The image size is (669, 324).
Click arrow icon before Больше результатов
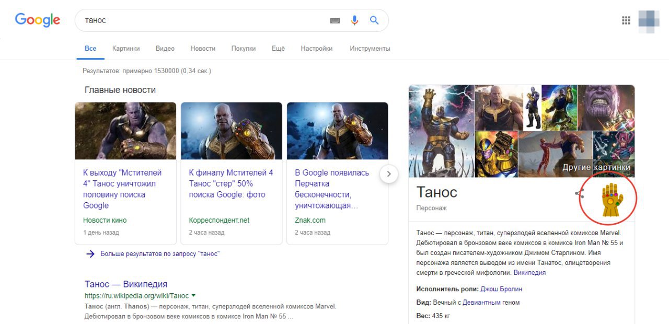(x=90, y=254)
